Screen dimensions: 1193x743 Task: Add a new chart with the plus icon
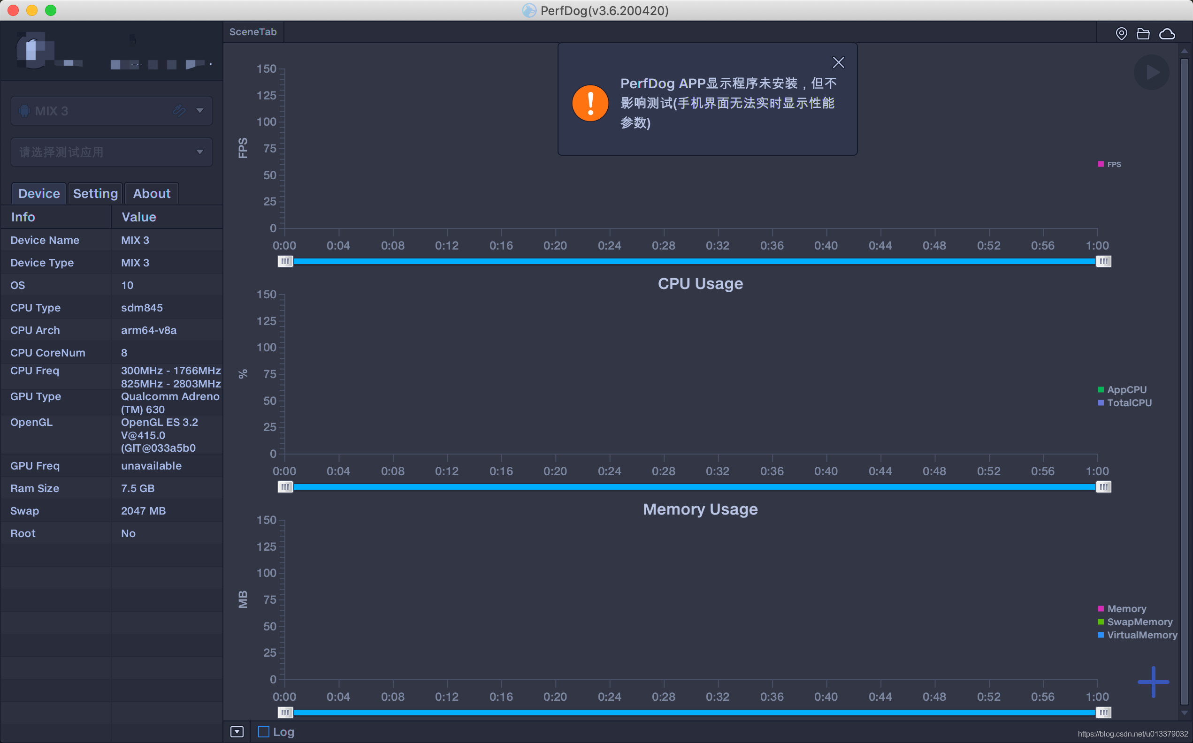click(x=1153, y=682)
